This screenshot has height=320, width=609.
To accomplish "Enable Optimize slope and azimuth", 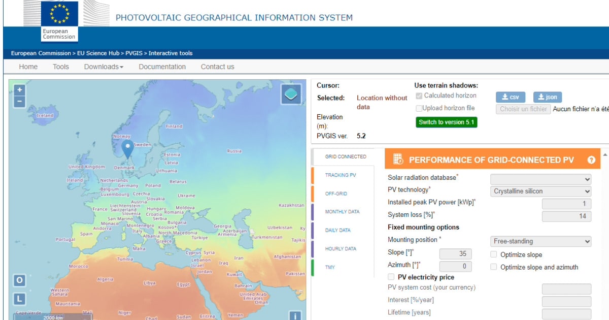I will 494,267.
